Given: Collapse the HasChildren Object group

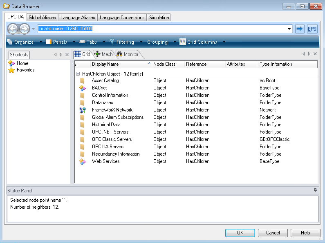Looking at the screenshot, I should tap(78, 74).
